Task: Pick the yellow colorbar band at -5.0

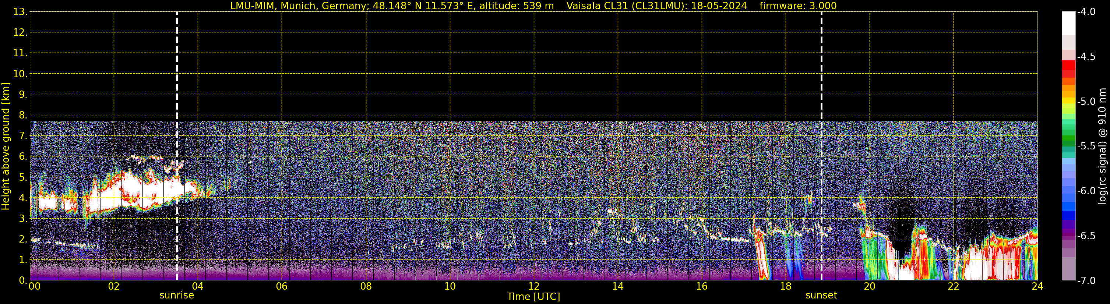Action: click(1068, 101)
